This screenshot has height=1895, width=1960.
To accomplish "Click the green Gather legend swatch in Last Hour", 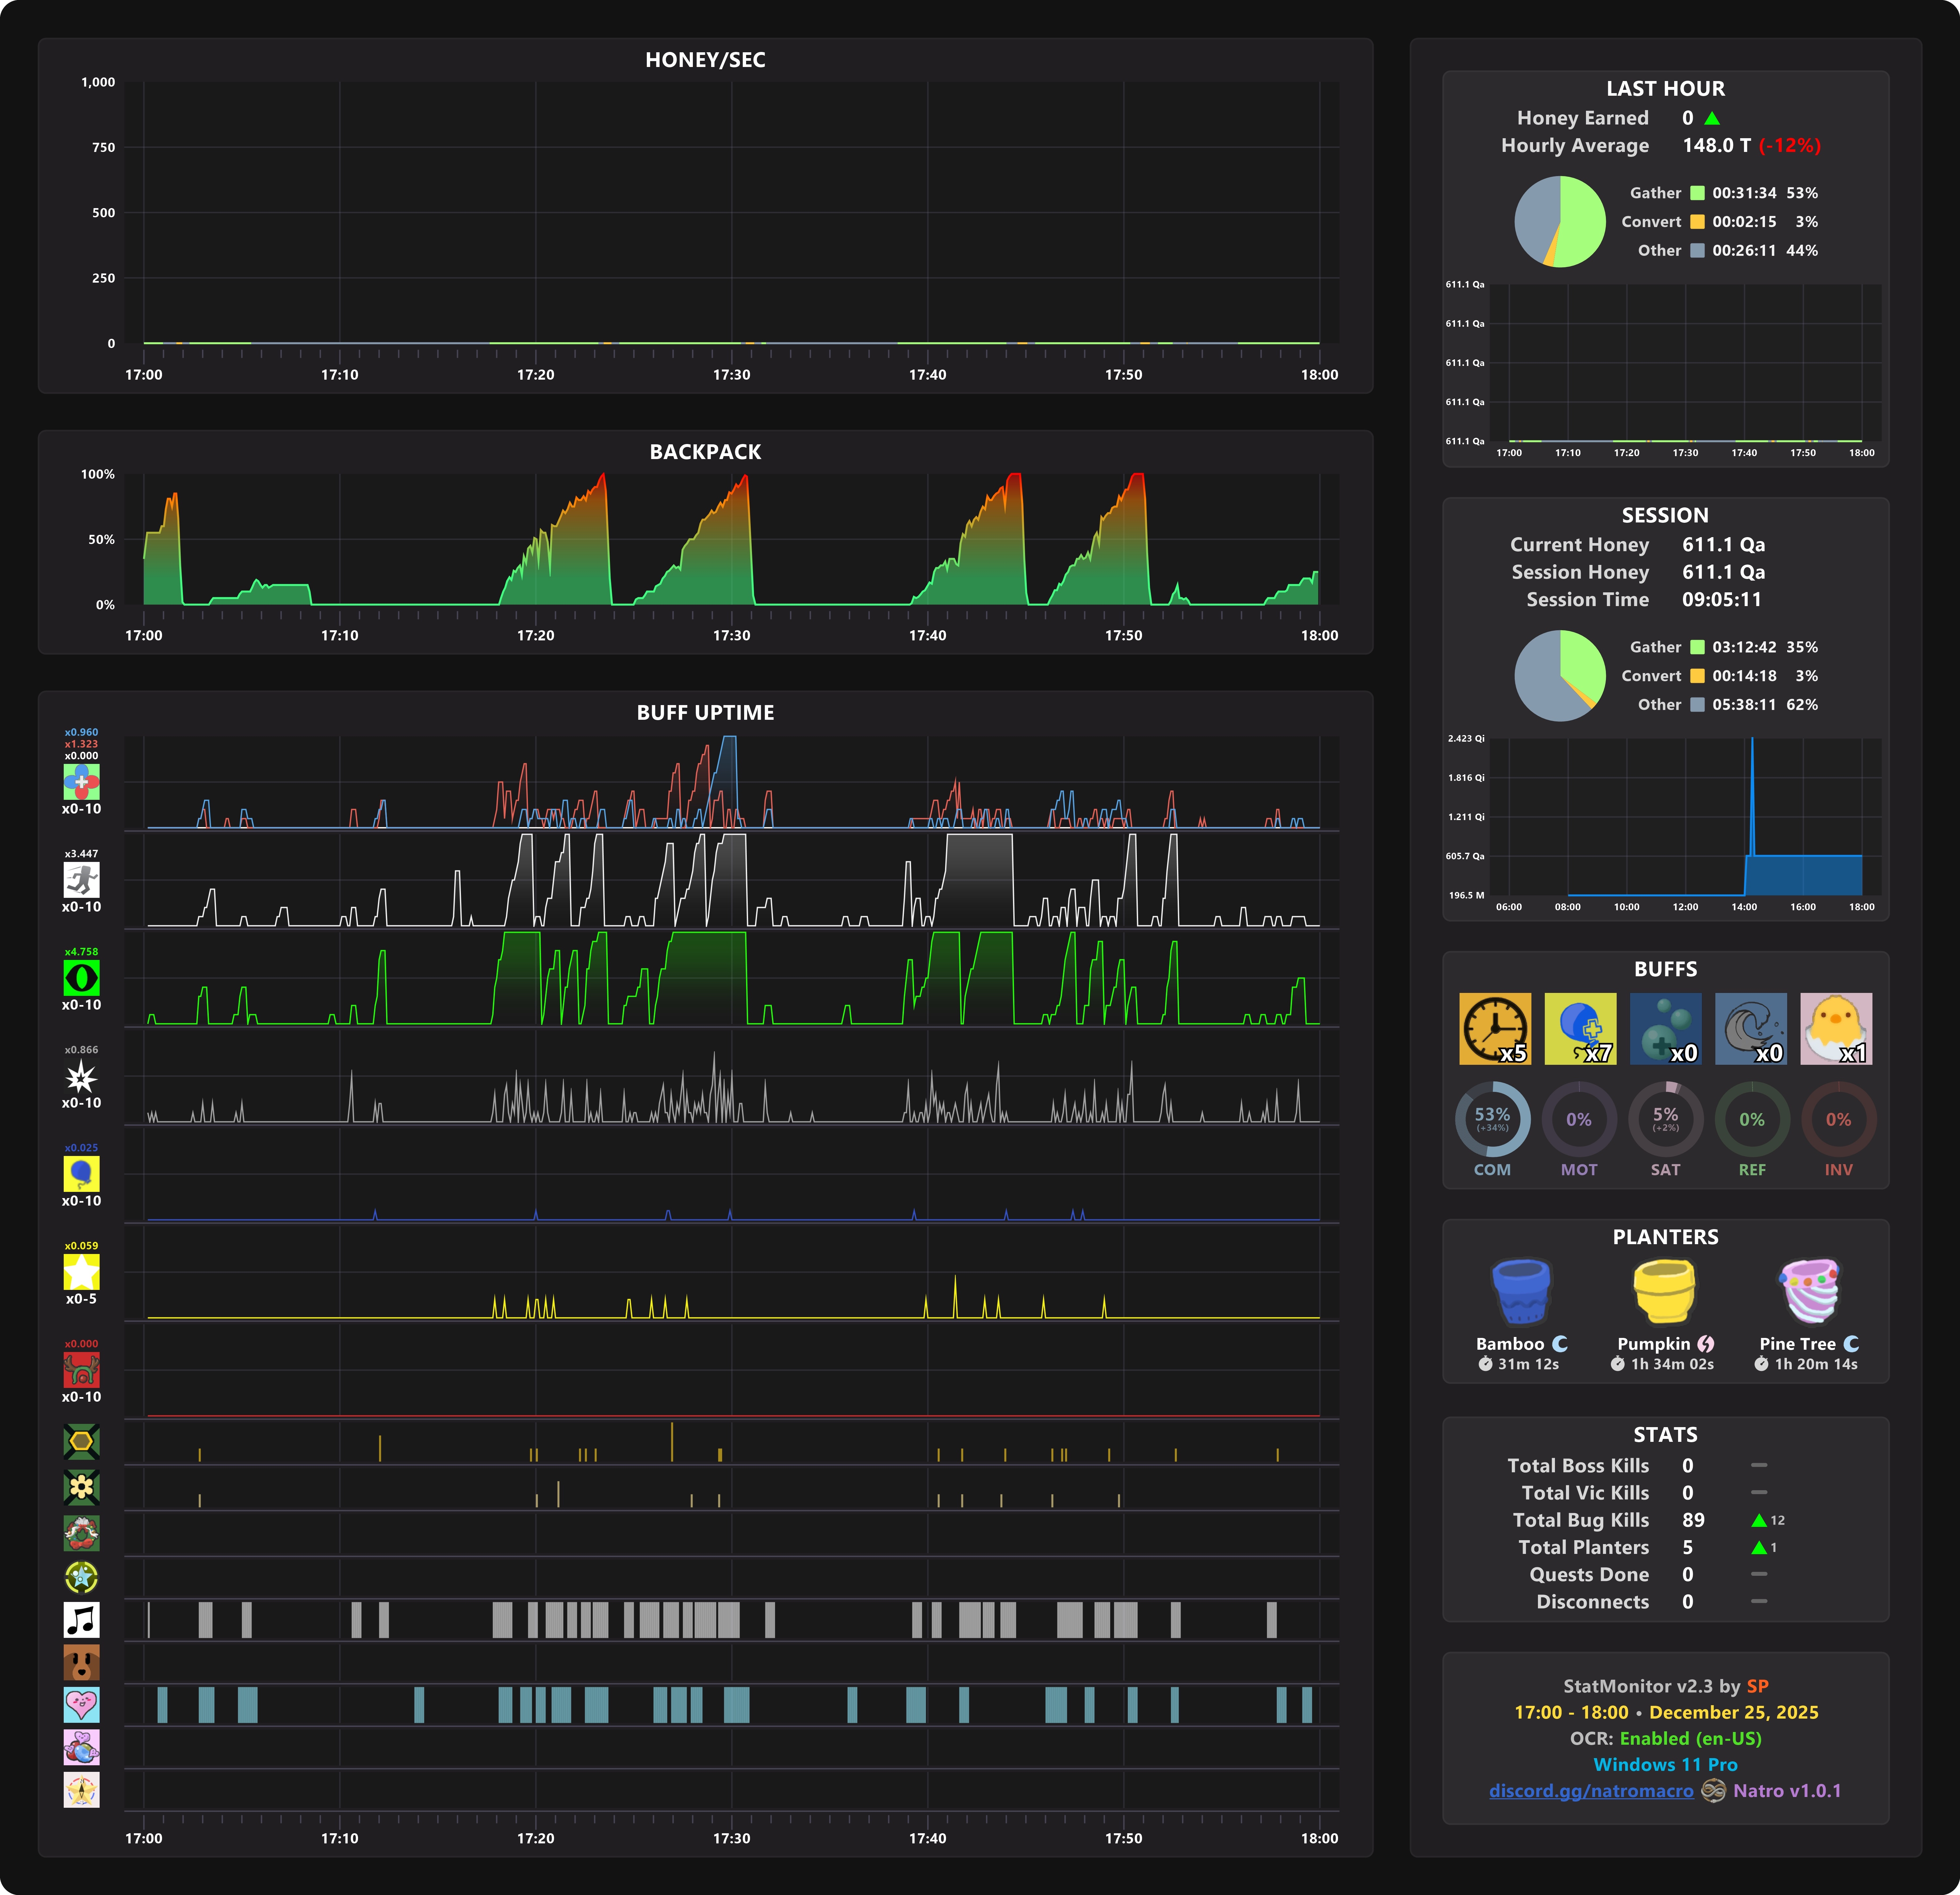I will (1697, 193).
